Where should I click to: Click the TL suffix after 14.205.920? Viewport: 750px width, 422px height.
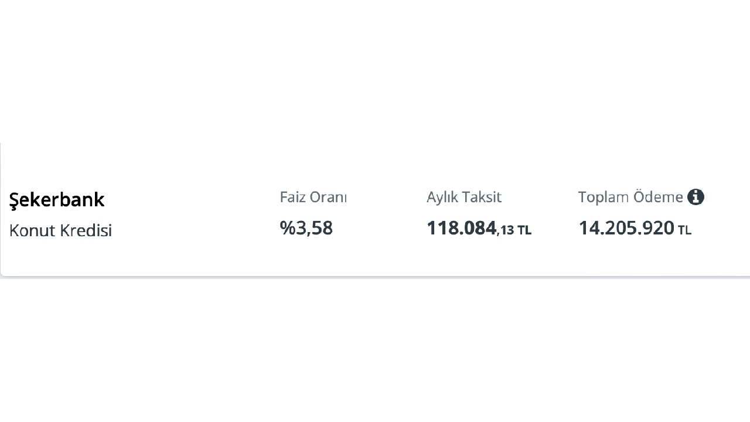pos(685,230)
